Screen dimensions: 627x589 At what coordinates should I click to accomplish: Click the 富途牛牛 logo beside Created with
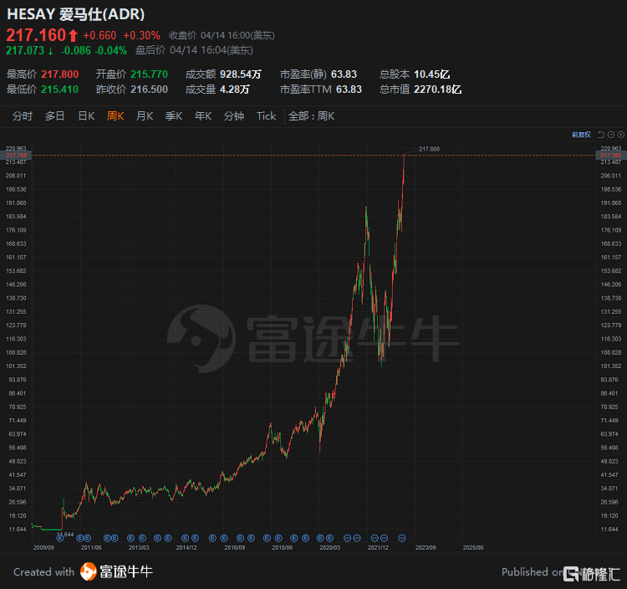click(x=117, y=571)
